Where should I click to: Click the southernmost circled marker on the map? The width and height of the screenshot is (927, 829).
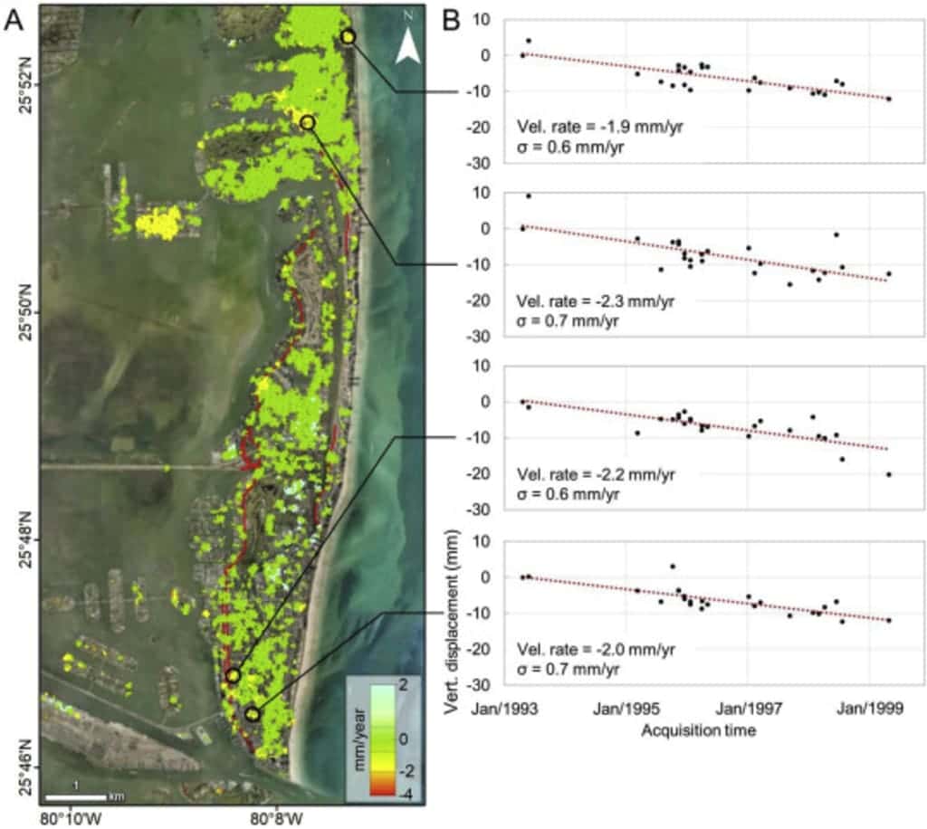click(253, 714)
